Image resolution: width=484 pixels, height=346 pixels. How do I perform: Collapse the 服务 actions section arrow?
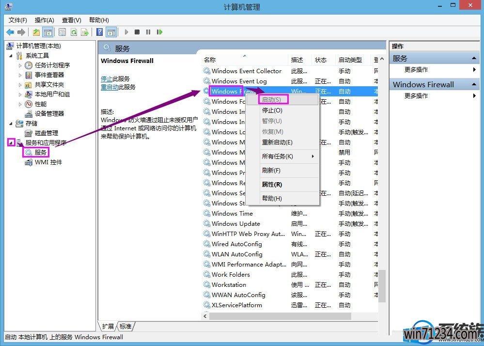[x=474, y=58]
